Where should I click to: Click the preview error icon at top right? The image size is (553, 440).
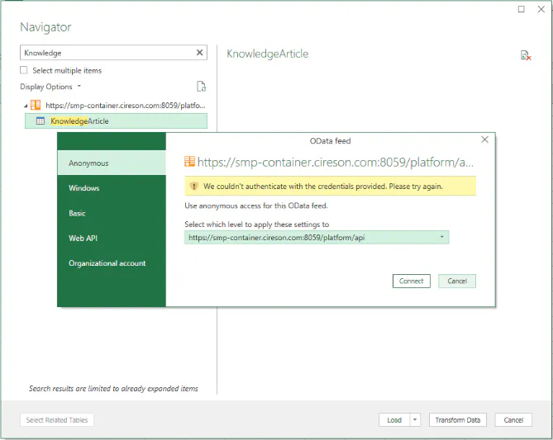tap(526, 55)
